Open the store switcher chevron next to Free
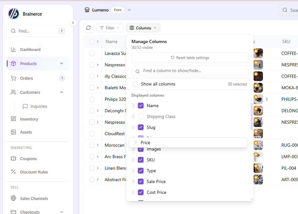The width and height of the screenshot is (298, 214). point(129,10)
